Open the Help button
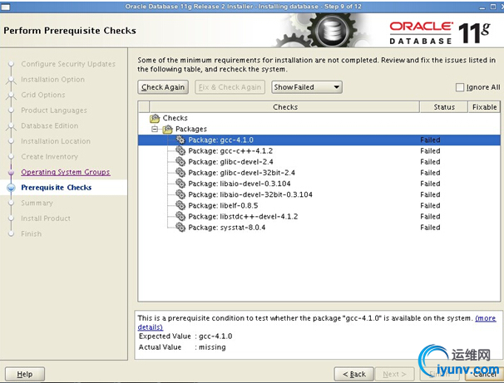The width and height of the screenshot is (504, 383). pyautogui.click(x=25, y=374)
